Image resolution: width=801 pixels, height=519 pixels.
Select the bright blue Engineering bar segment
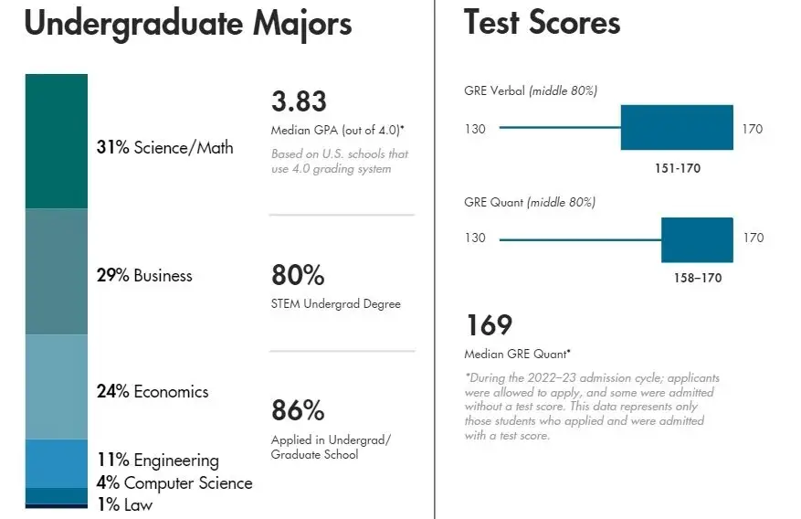[57, 463]
